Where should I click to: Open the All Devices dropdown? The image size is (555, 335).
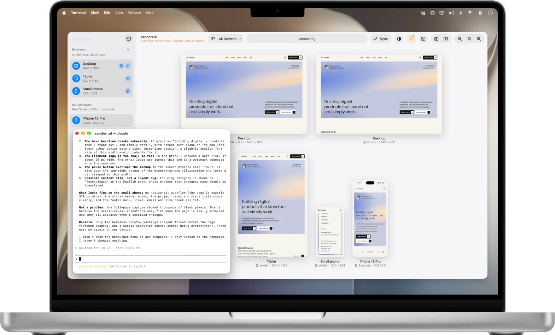(226, 39)
